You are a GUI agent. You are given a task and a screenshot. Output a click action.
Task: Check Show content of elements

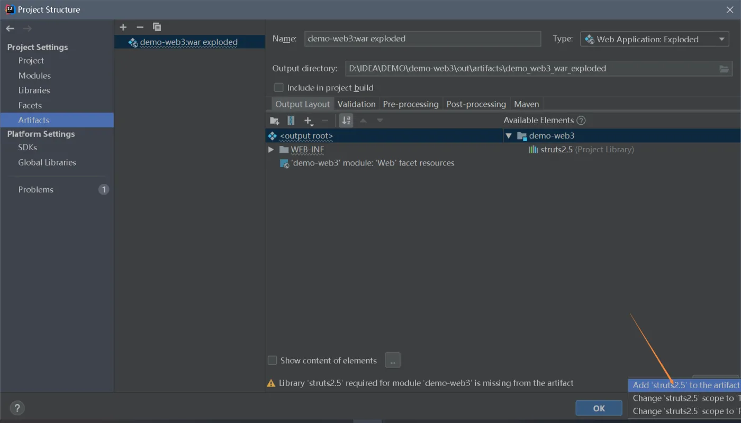coord(273,361)
